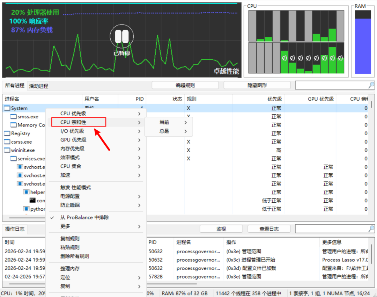
Task: Expand the 复制 submenu arrow
Action: tap(139, 287)
